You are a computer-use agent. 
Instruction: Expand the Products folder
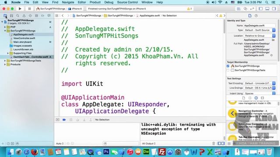pyautogui.click(x=5, y=65)
